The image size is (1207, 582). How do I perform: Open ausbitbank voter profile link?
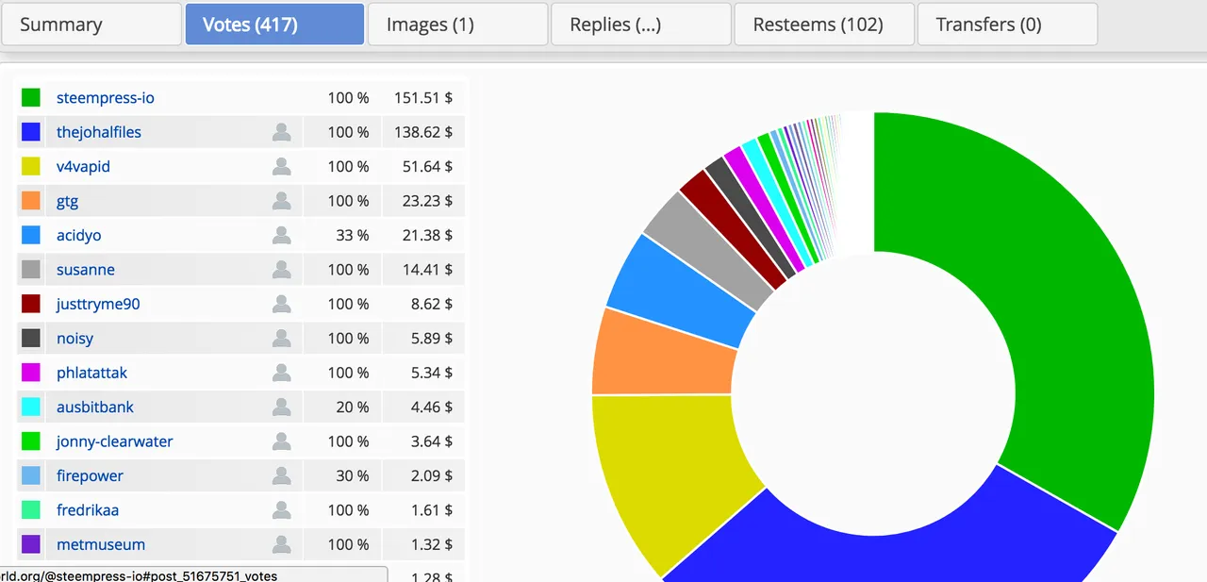(95, 407)
